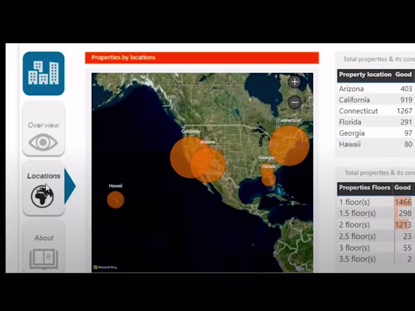415x311 pixels.
Task: Click the blue buildings logo icon
Action: (44, 73)
